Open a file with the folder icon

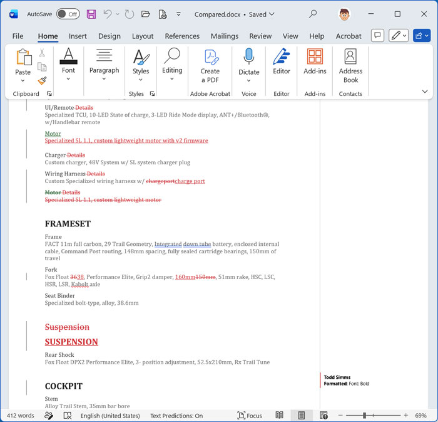coord(146,14)
